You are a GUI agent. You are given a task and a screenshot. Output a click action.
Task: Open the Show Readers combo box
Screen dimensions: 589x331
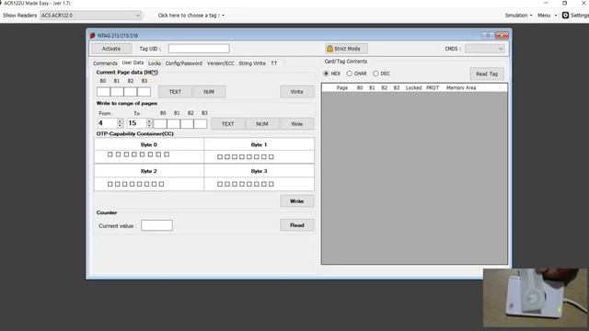tap(90, 16)
